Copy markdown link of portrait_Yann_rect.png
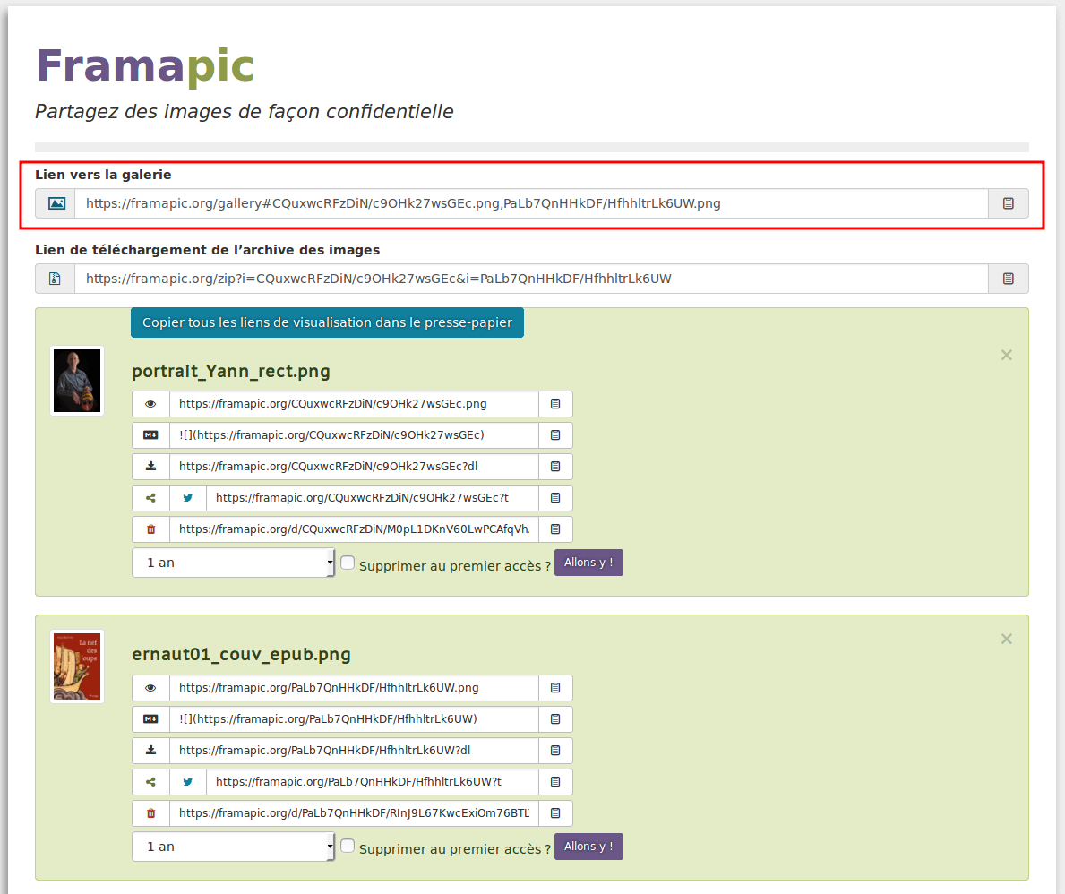The image size is (1065, 894). (555, 434)
